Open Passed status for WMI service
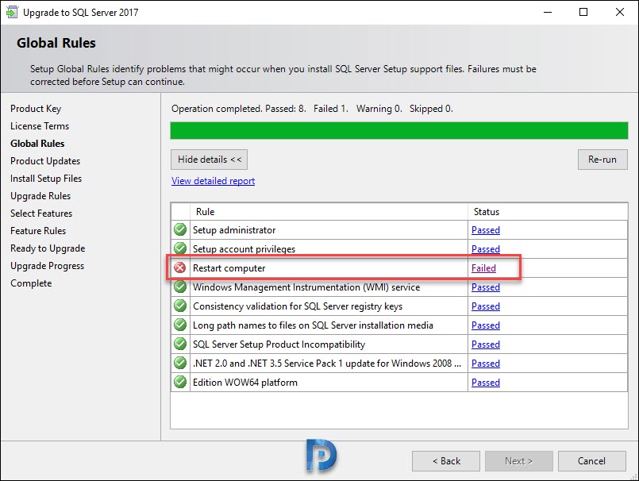 tap(485, 287)
